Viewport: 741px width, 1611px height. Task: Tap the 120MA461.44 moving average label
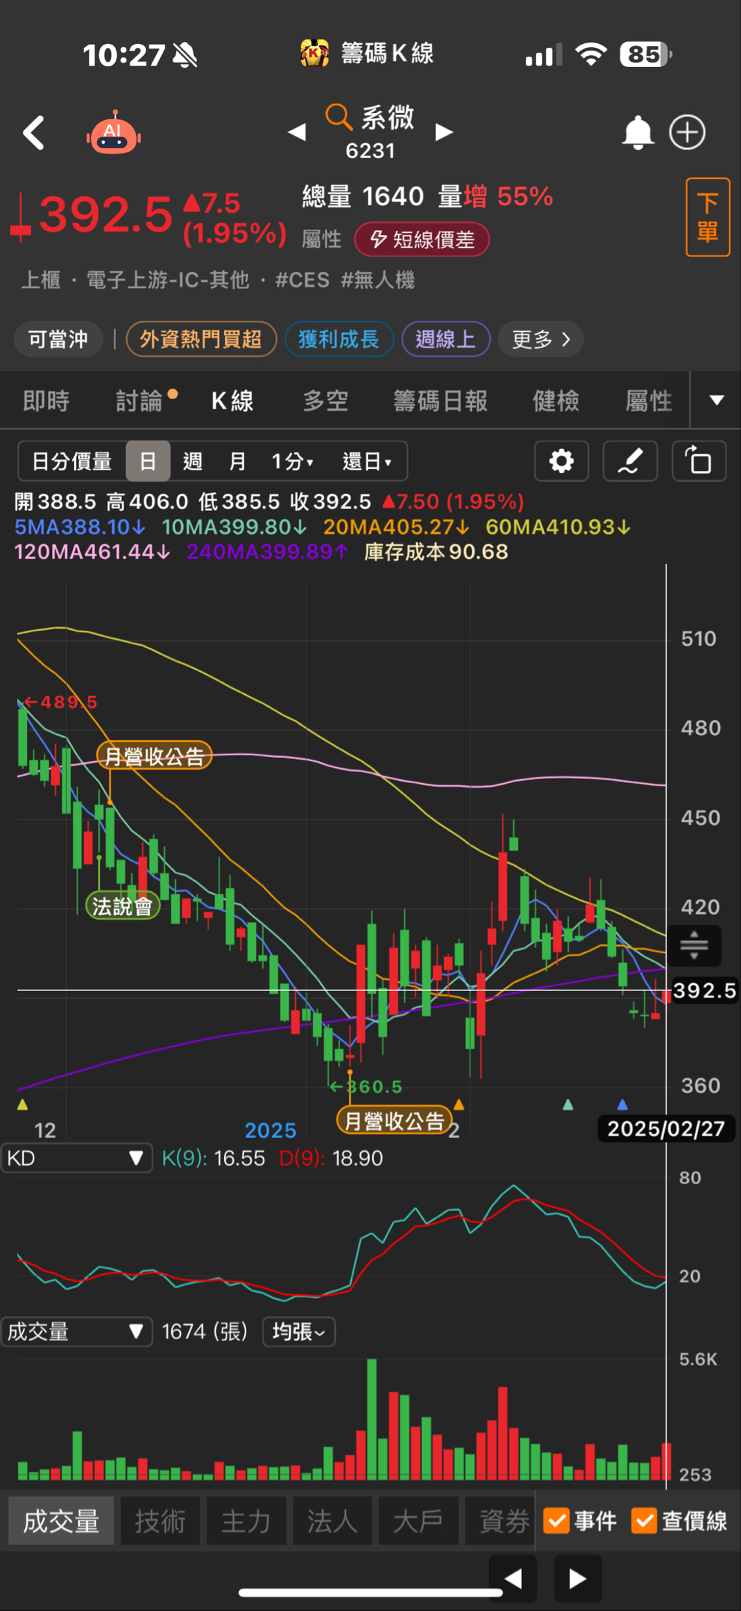point(92,552)
